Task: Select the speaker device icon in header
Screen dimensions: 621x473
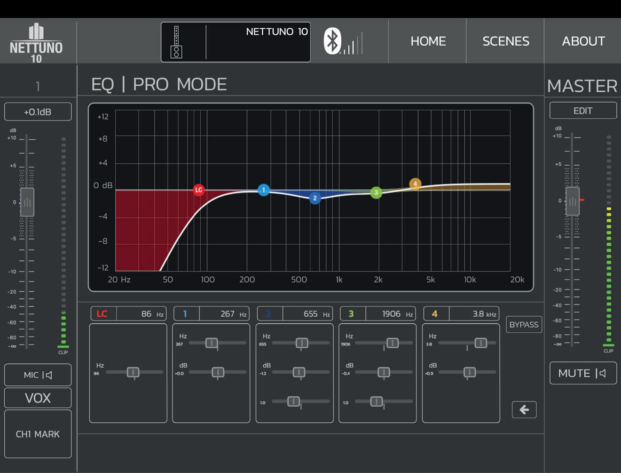Action: click(x=176, y=42)
